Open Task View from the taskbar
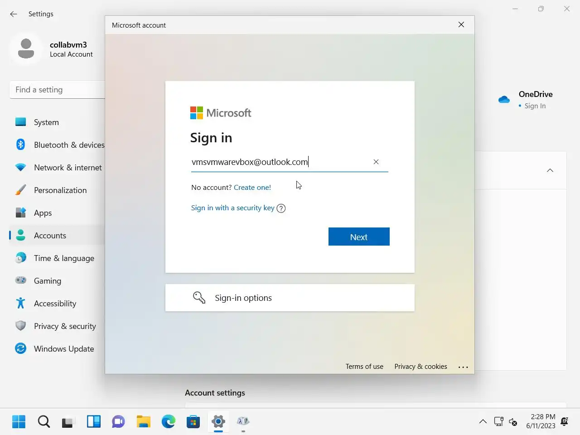This screenshot has height=435, width=580. (x=68, y=421)
